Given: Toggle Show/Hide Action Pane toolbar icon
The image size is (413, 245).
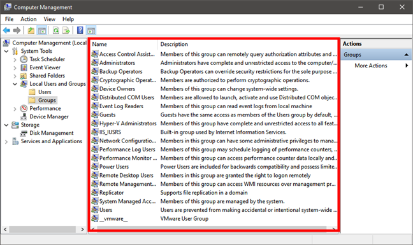Looking at the screenshot, I should click(x=91, y=31).
